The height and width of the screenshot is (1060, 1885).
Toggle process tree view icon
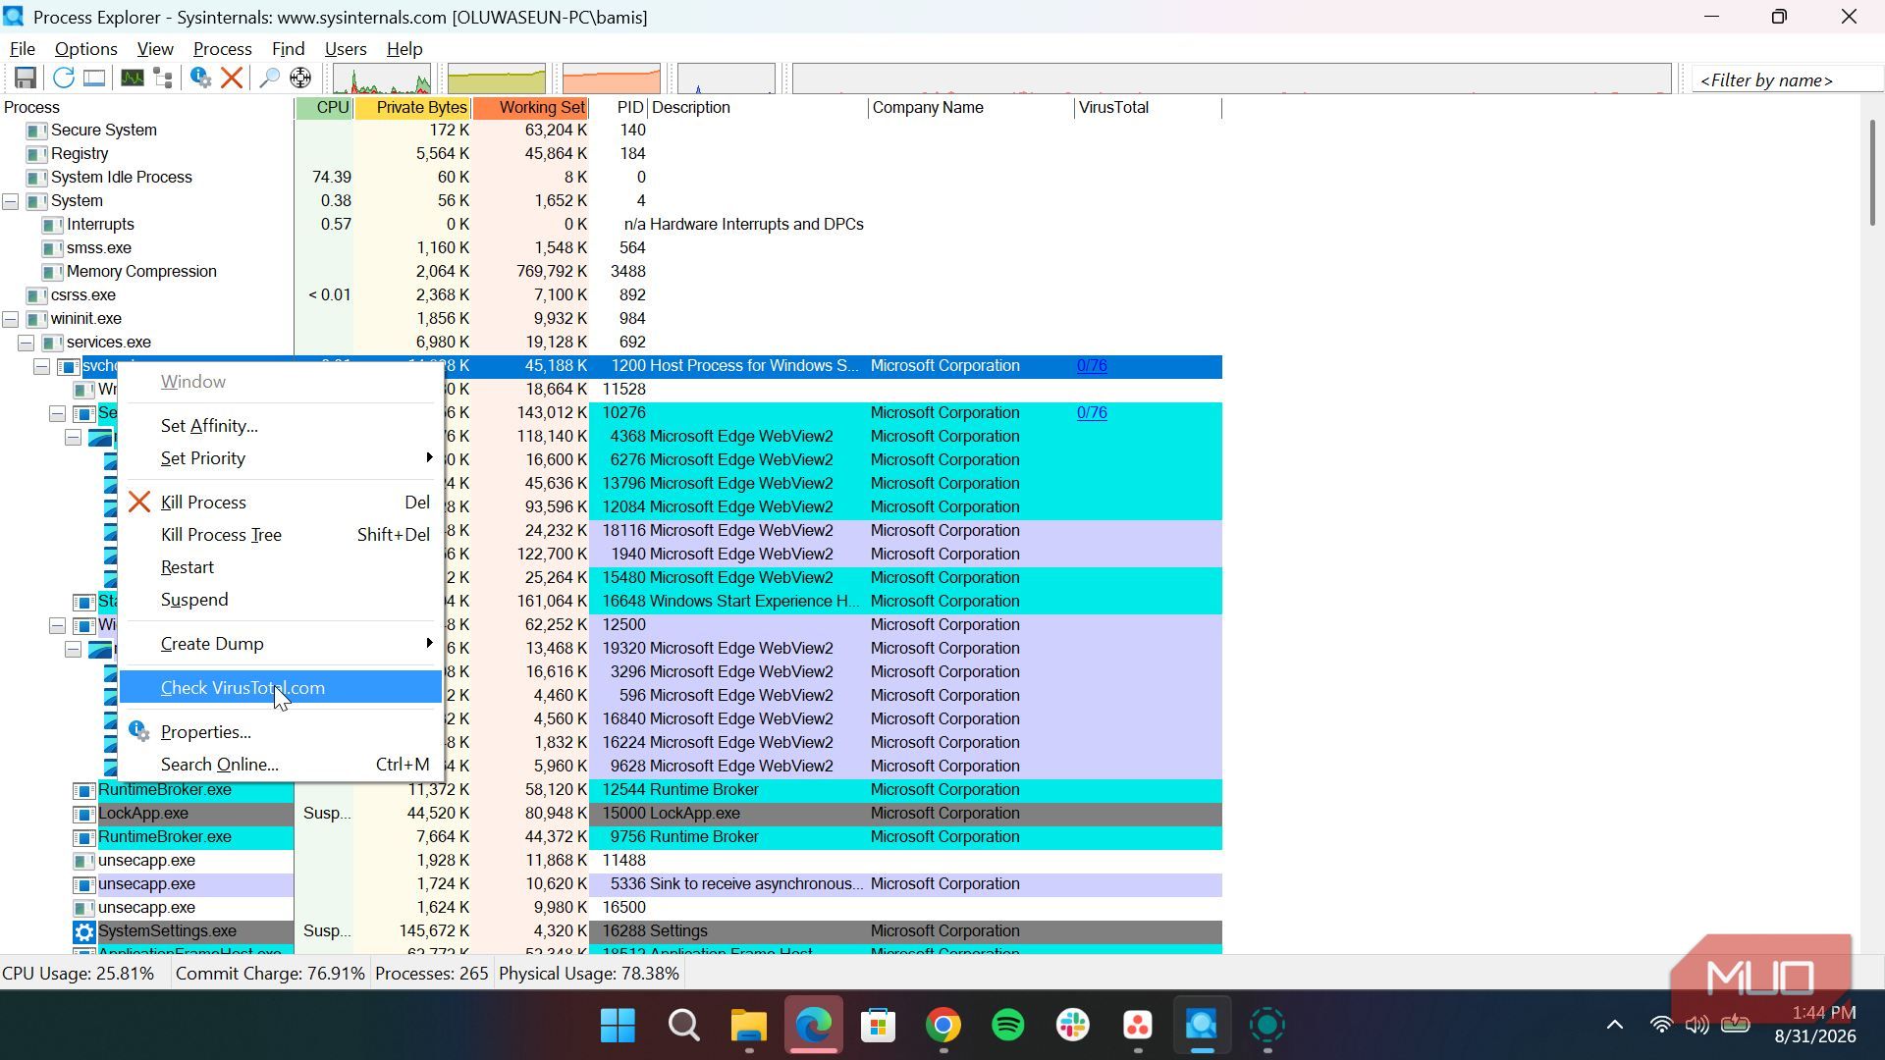[x=163, y=79]
